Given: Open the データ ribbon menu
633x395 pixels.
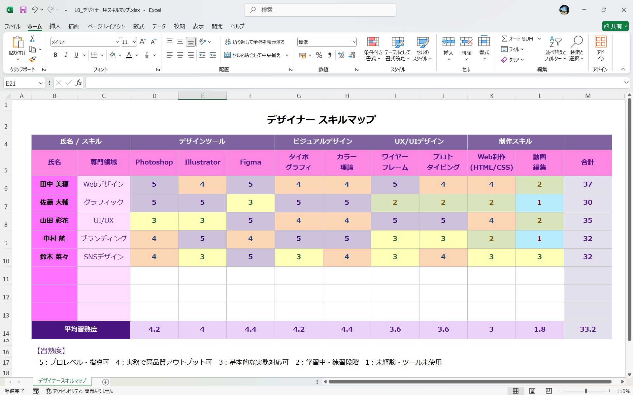Looking at the screenshot, I should tap(159, 26).
